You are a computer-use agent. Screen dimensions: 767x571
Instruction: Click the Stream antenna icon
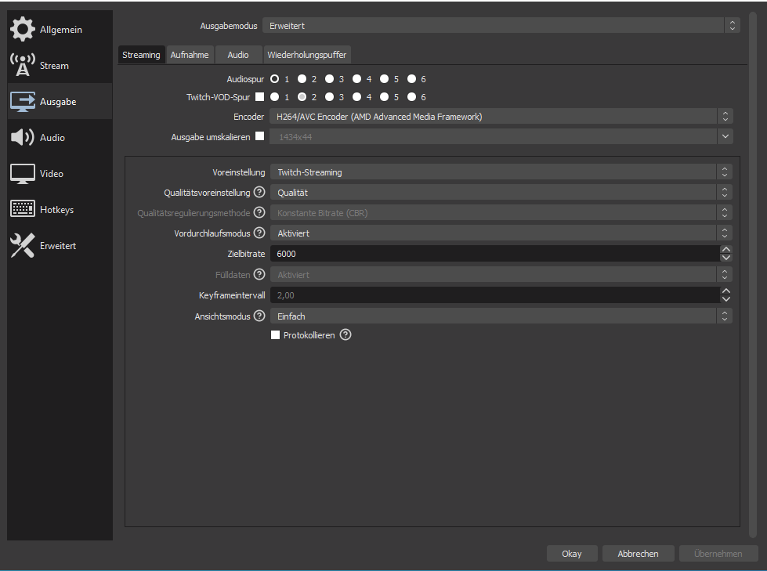(x=22, y=66)
